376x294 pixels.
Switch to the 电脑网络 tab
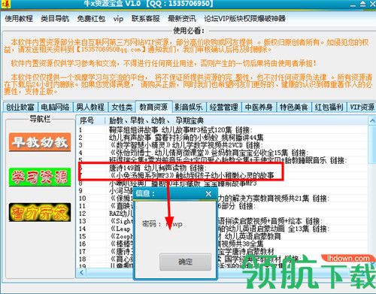click(x=55, y=108)
